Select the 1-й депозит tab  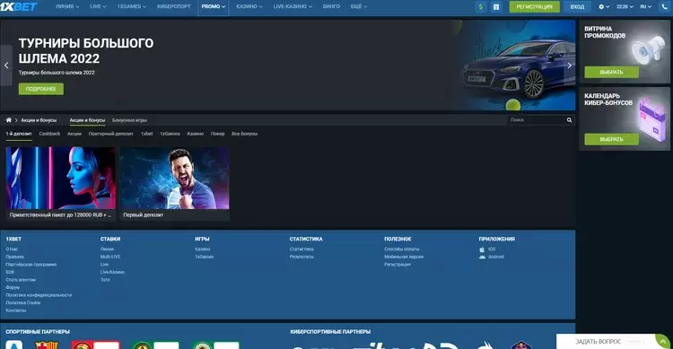point(19,134)
